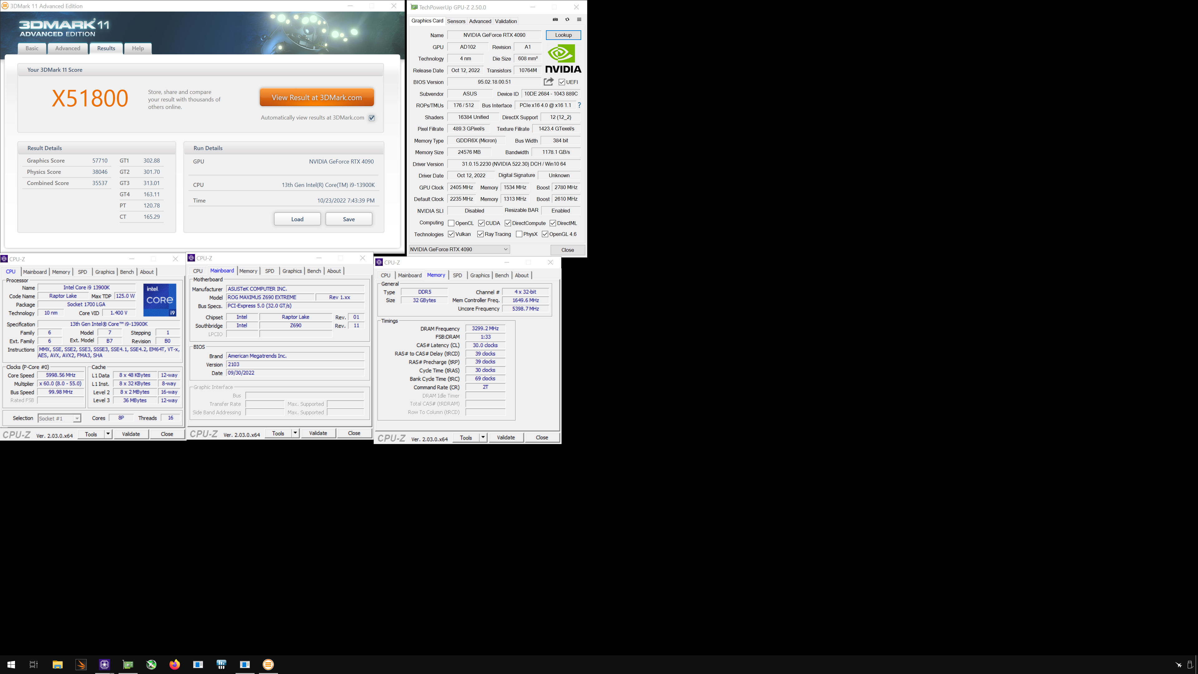Expand the Tools arrow in the Memory CPU-Z window
Viewport: 1198px width, 674px height.
(x=483, y=437)
